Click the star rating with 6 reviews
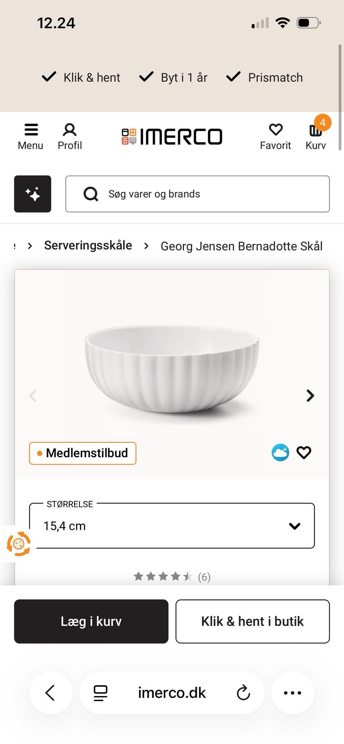 (x=171, y=576)
